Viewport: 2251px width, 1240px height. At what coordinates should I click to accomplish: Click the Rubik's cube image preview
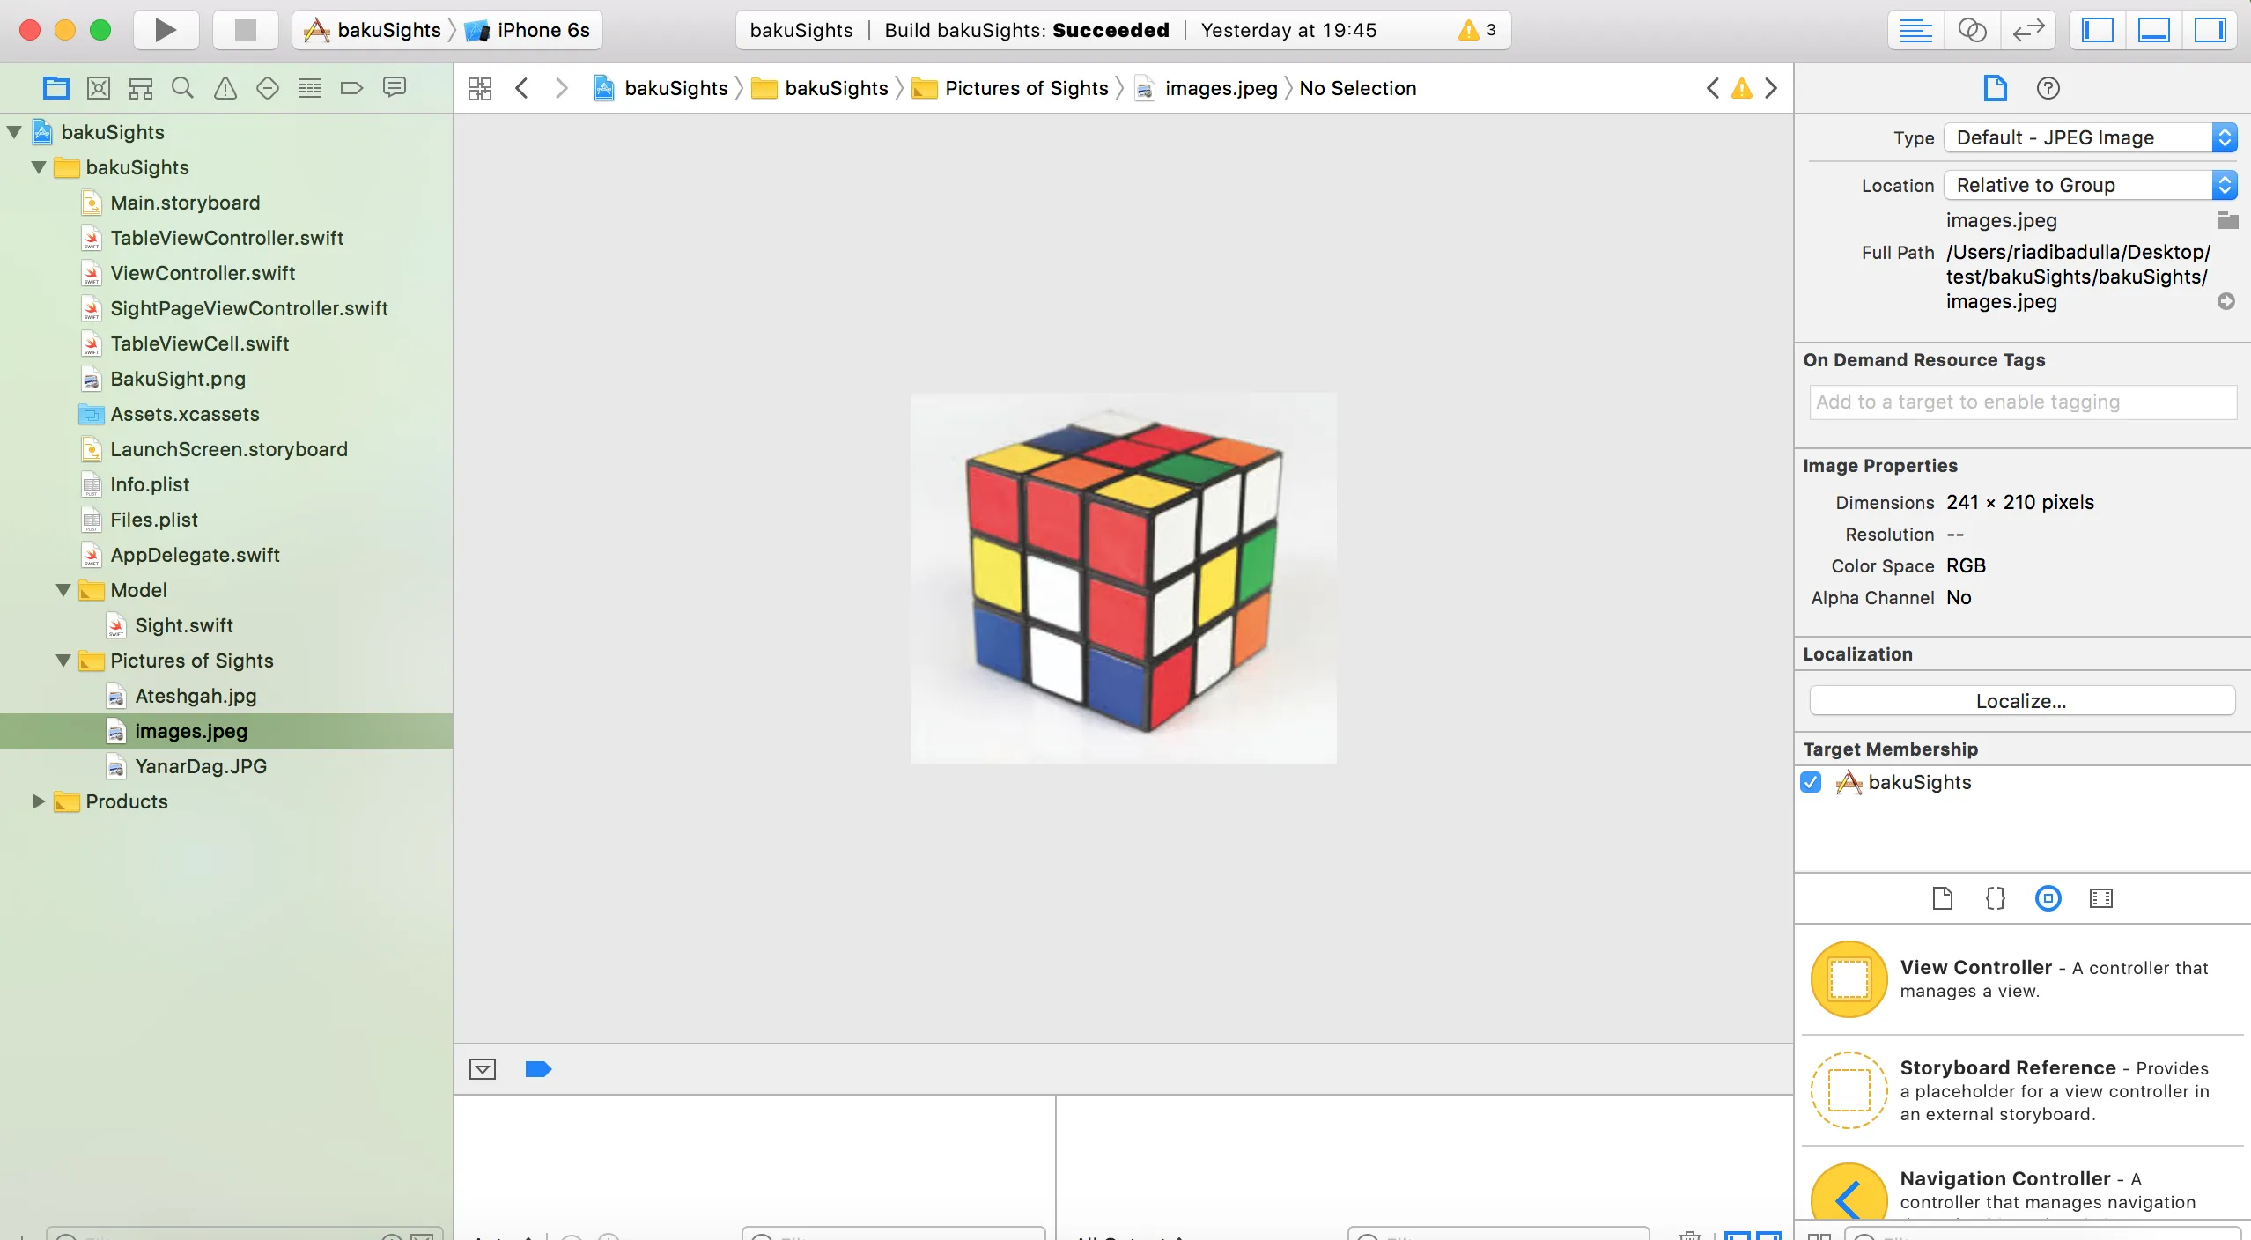click(x=1123, y=579)
